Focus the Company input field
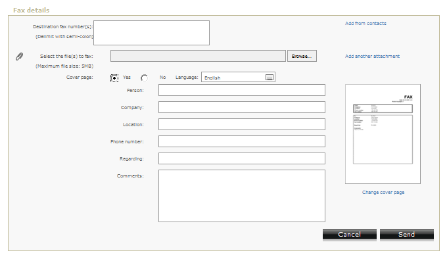This screenshot has height=259, width=447. tap(242, 107)
